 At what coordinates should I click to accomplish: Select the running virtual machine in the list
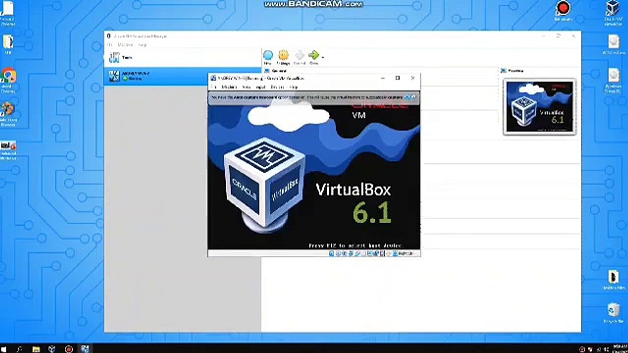click(x=183, y=76)
